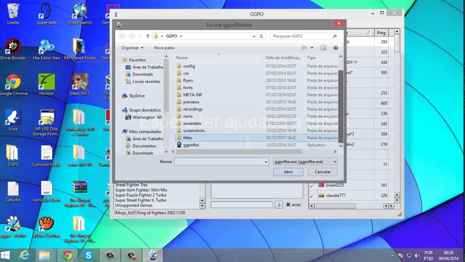Screen dimensions: 465x262
Task: Open Curriculo Sueli document icon
Action: pos(46,156)
